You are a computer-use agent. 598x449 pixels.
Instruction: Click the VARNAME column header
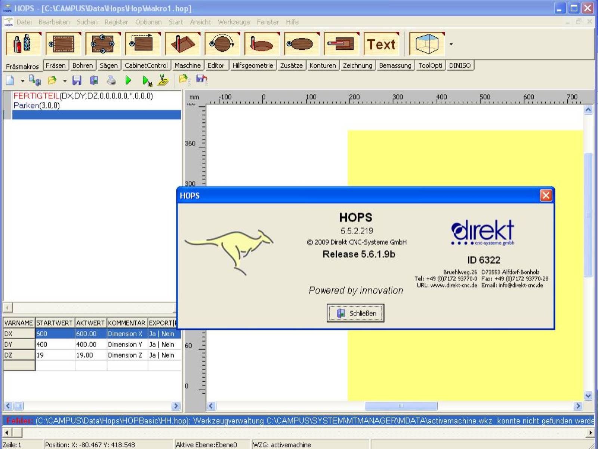pyautogui.click(x=19, y=323)
